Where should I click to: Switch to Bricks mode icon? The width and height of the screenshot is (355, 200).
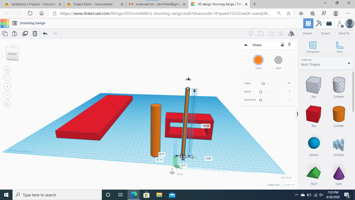329,23
